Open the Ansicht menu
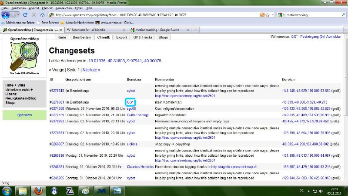348x196 pixels. 34,8
